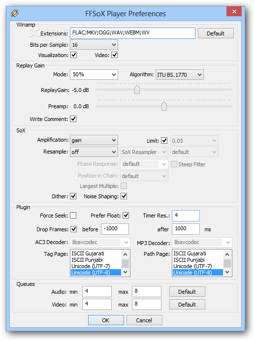Viewport: 255px width, 341px height.
Task: Click the Default button for Video queue
Action: (x=187, y=305)
